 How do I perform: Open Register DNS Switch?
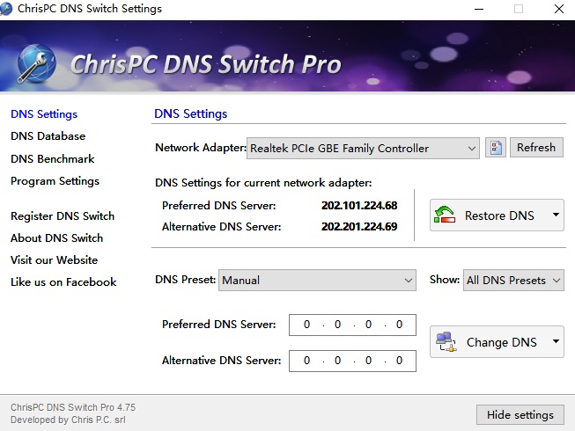(63, 216)
